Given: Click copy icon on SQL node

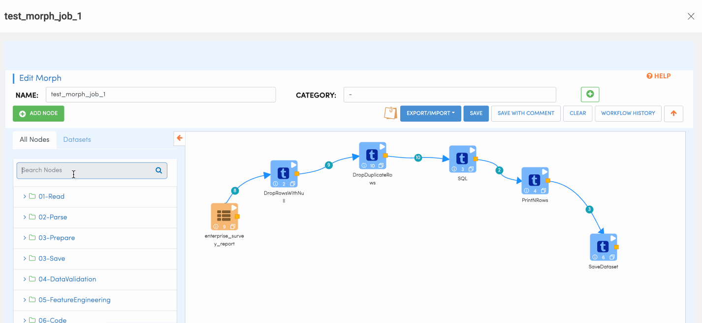Looking at the screenshot, I should click(471, 169).
